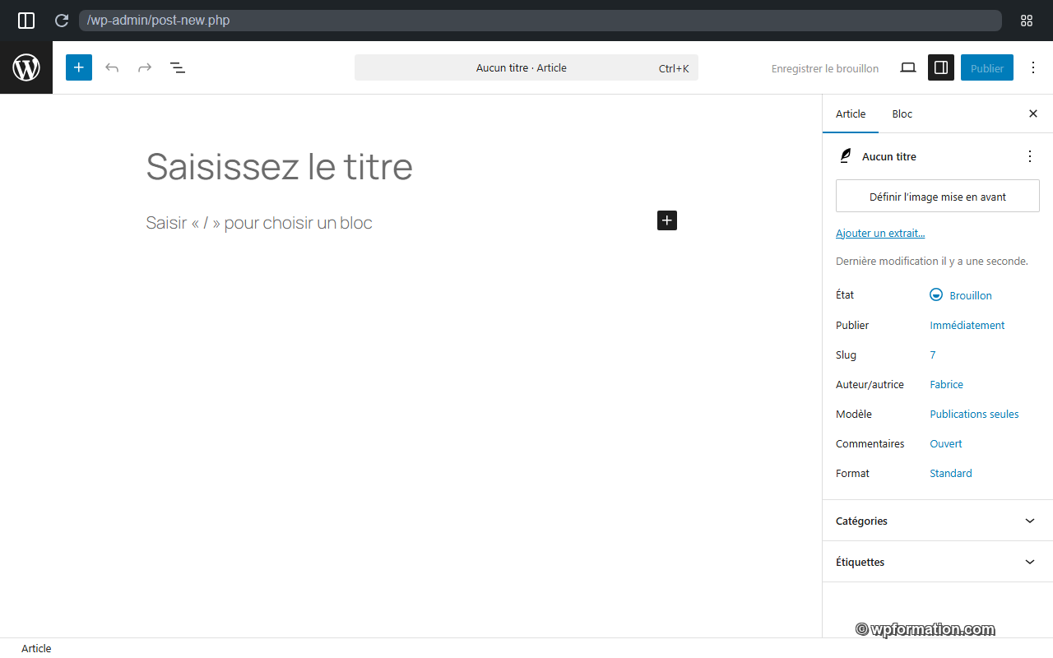Viewport: 1053px width, 658px height.
Task: Change publish date Immédiatement
Action: tap(967, 325)
